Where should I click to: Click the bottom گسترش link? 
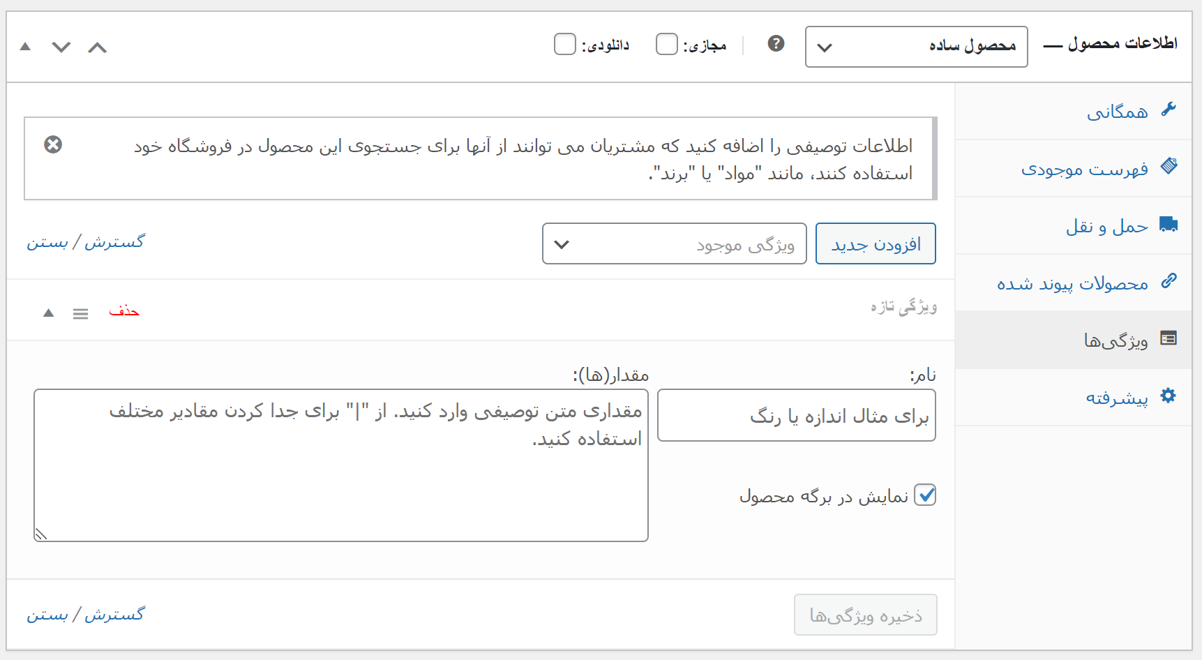tap(114, 615)
